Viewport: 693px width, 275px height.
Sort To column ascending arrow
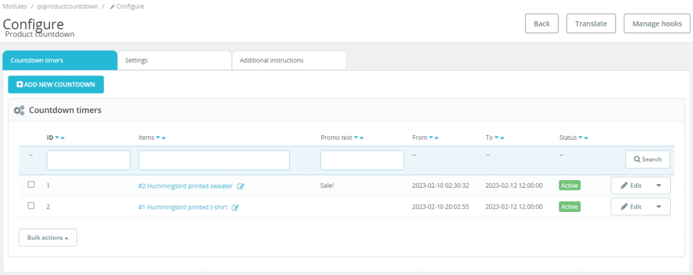[502, 138]
